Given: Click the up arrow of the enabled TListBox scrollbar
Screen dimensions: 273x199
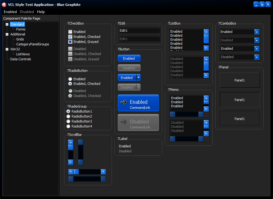Looking at the screenshot, I should point(206,32).
